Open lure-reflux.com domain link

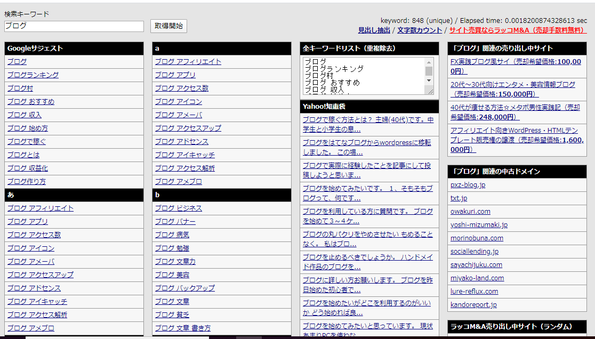(x=475, y=291)
